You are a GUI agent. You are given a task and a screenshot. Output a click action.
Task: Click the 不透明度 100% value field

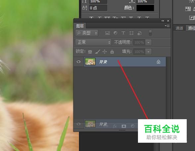pyautogui.click(x=139, y=42)
